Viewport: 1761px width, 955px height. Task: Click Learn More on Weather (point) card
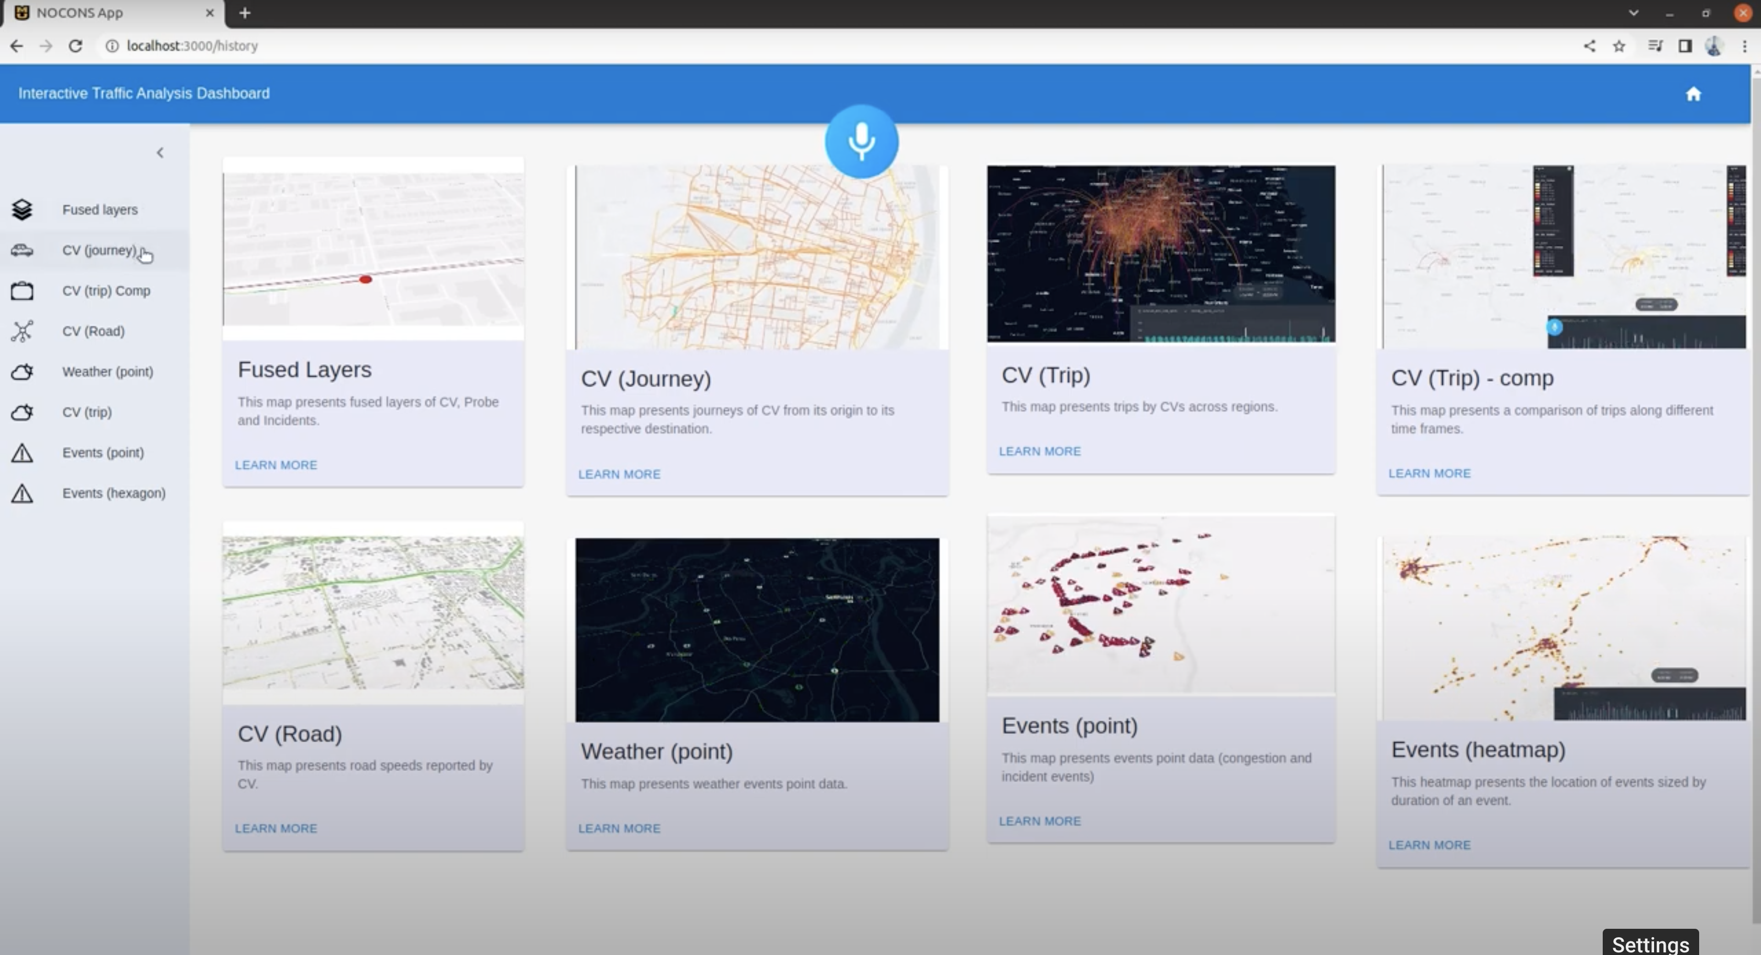[619, 829]
